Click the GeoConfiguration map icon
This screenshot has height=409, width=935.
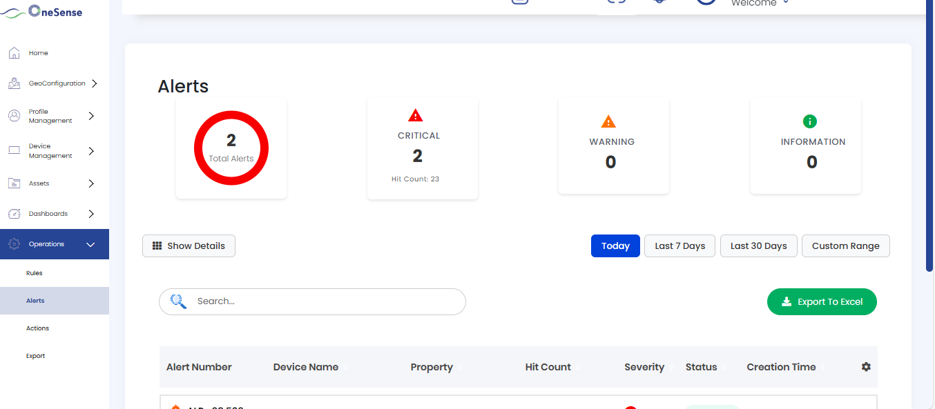click(14, 83)
